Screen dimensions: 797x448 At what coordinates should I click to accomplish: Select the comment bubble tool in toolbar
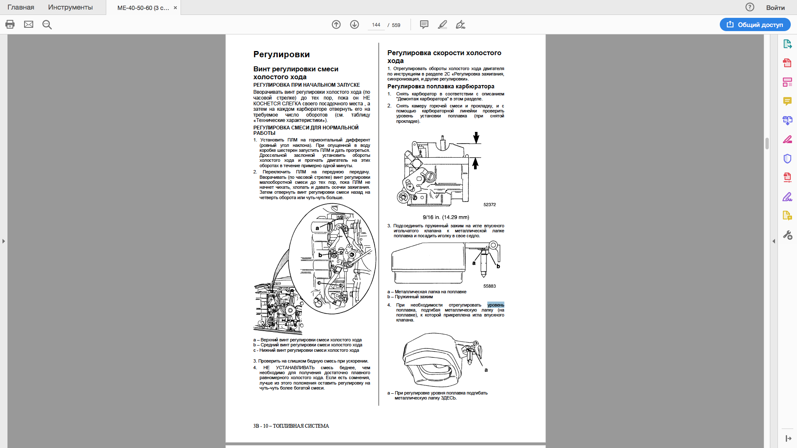[424, 24]
